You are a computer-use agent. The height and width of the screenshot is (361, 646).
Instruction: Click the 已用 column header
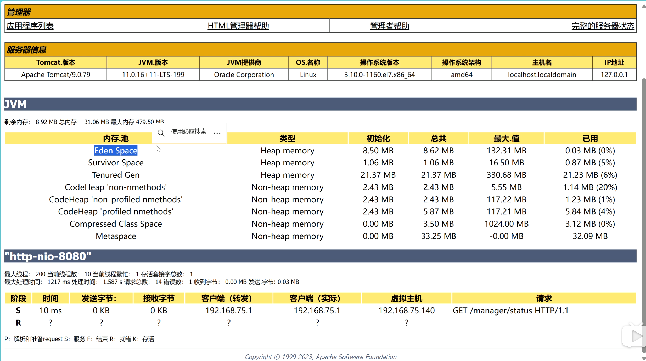[x=590, y=138]
